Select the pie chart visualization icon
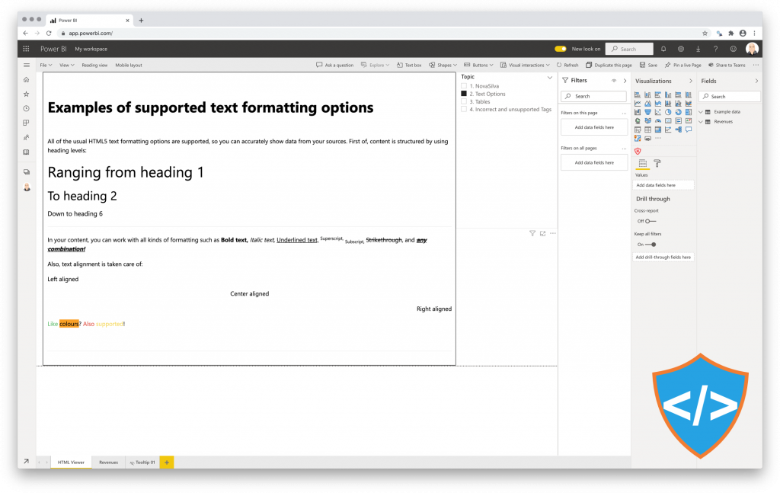The image size is (780, 493). pyautogui.click(x=668, y=112)
